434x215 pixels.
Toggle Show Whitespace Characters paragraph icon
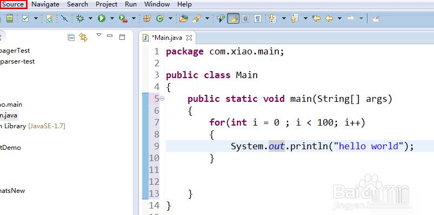coord(258,18)
